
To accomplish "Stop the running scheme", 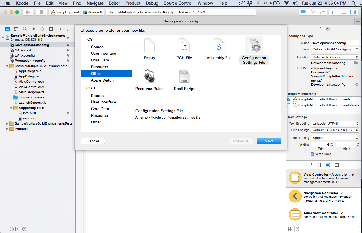I will click(x=41, y=12).
